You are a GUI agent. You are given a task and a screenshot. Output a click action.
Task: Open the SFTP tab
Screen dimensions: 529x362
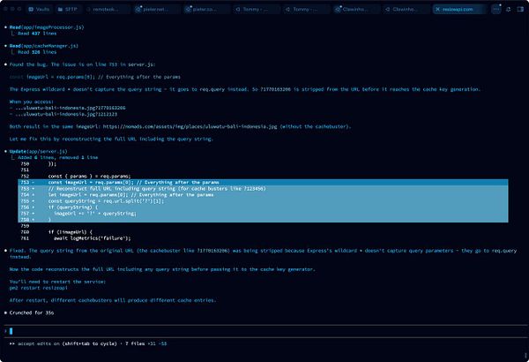[68, 9]
